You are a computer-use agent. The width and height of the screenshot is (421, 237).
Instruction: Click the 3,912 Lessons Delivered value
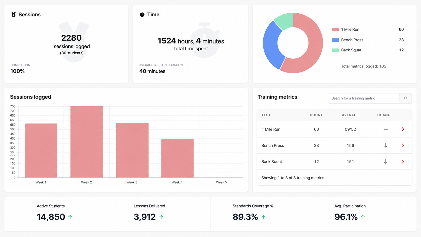(x=145, y=217)
